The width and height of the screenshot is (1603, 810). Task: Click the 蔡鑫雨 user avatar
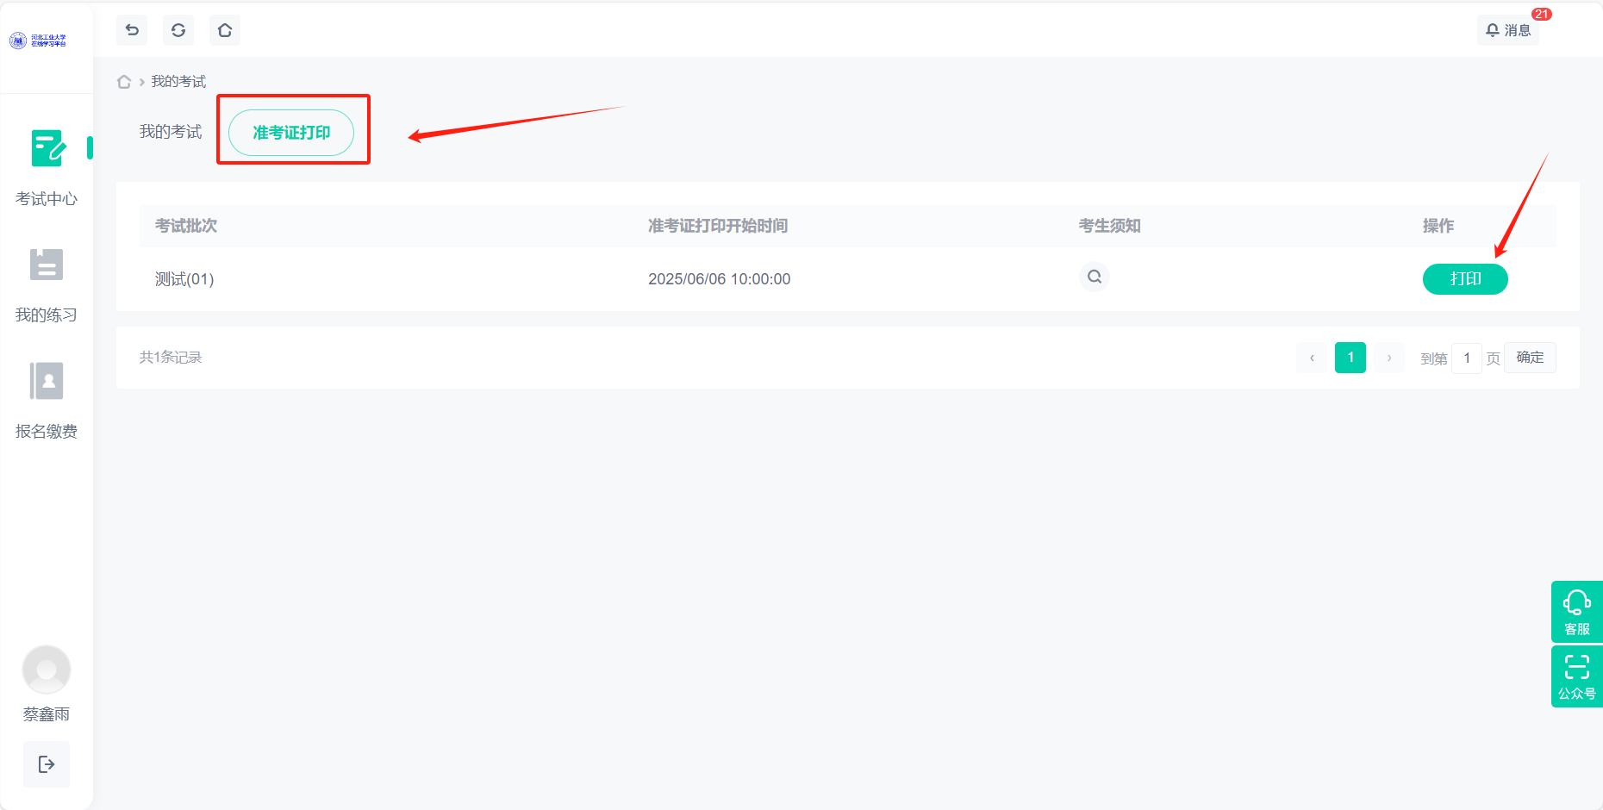[x=47, y=670]
